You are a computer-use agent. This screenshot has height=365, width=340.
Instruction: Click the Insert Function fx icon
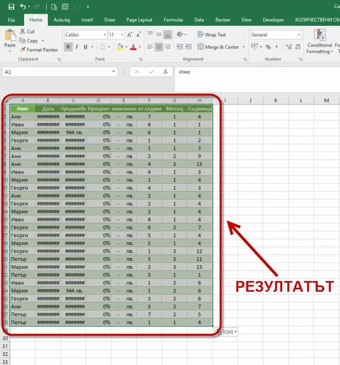[166, 72]
